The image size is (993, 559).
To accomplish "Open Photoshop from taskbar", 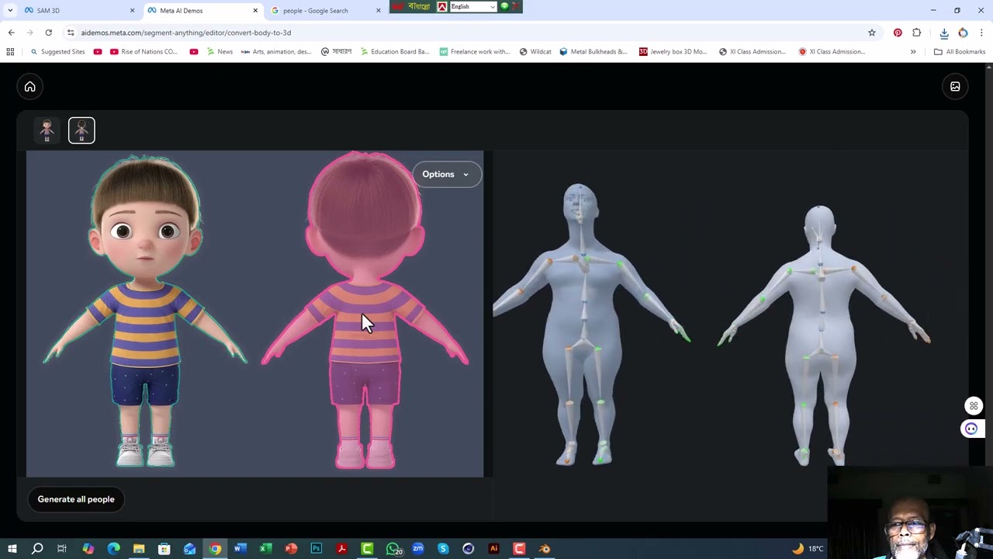I will click(x=317, y=549).
